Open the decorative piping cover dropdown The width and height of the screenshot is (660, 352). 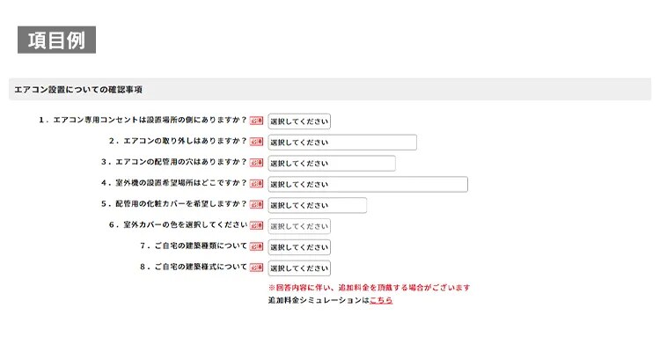pos(317,205)
